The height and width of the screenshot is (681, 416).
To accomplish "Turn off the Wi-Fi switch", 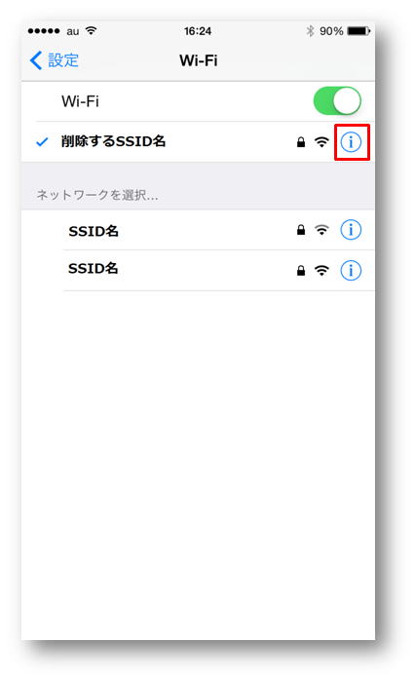I will pos(337,100).
